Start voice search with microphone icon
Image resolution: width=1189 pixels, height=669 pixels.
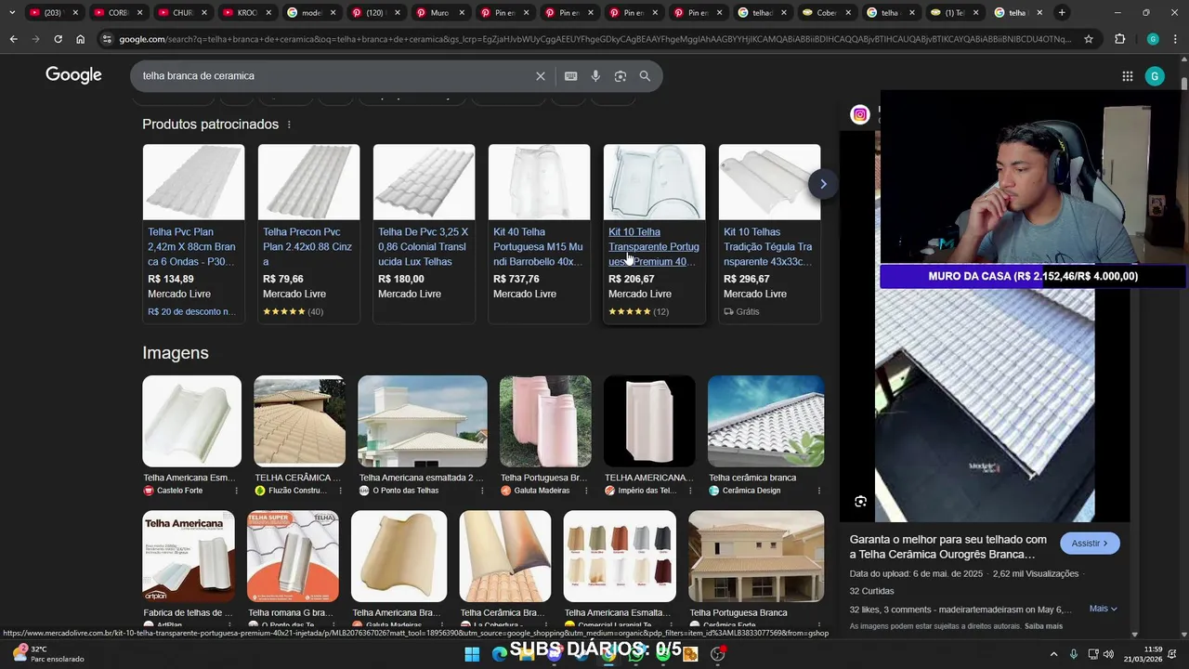click(595, 76)
